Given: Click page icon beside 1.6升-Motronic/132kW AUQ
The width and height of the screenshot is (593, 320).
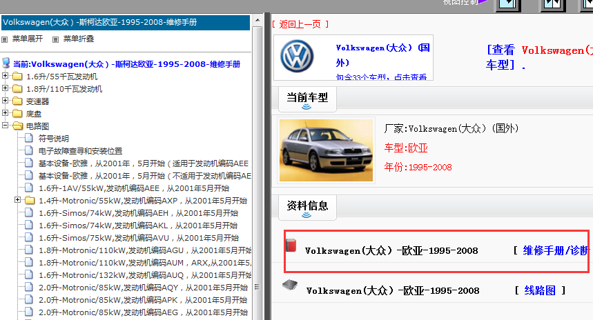Looking at the screenshot, I should point(29,274).
